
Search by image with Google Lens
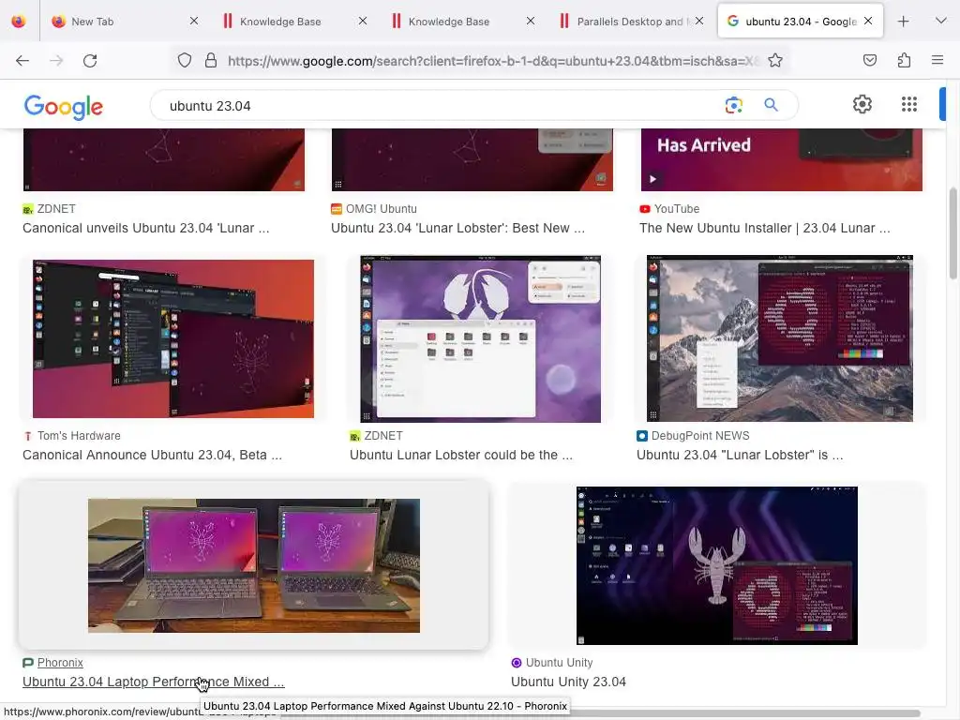(x=733, y=105)
